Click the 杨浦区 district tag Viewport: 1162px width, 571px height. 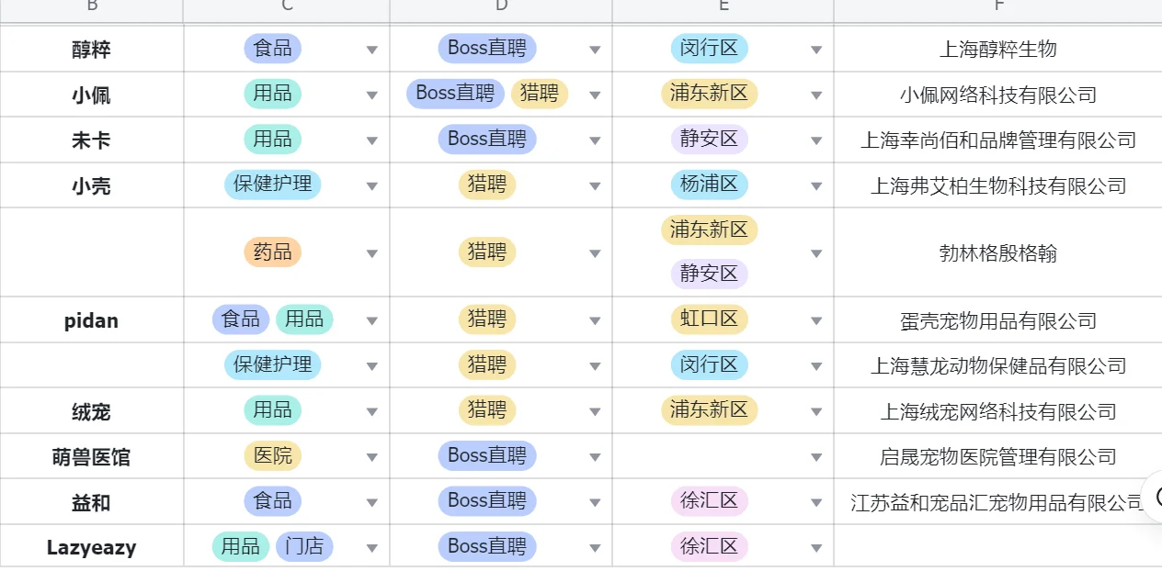click(709, 185)
